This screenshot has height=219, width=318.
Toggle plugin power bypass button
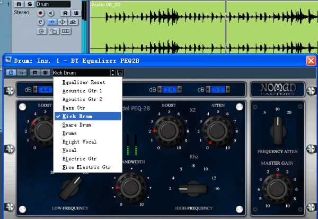click(11, 72)
